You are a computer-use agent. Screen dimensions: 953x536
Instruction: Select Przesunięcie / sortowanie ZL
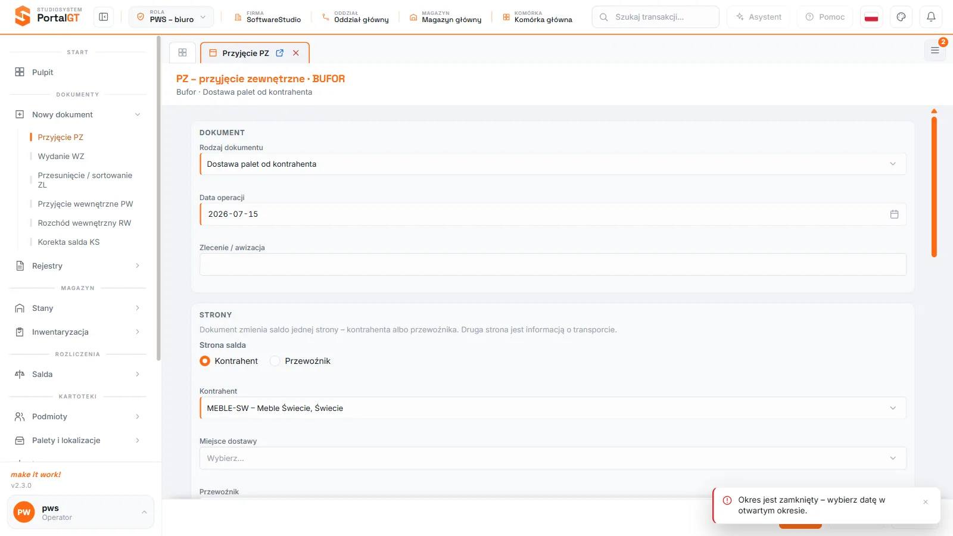[85, 180]
